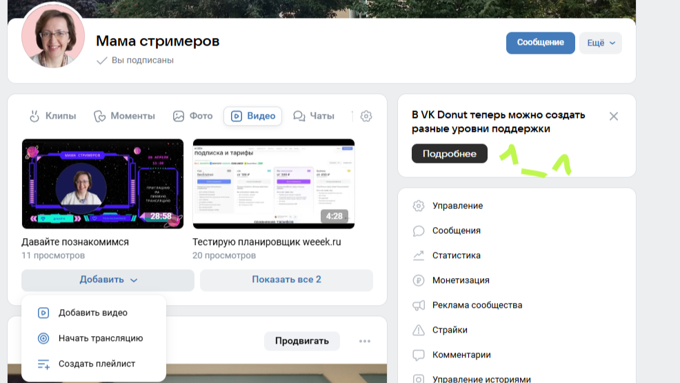The height and width of the screenshot is (383, 680).
Task: Click the Добавить видео play icon
Action: pos(43,313)
